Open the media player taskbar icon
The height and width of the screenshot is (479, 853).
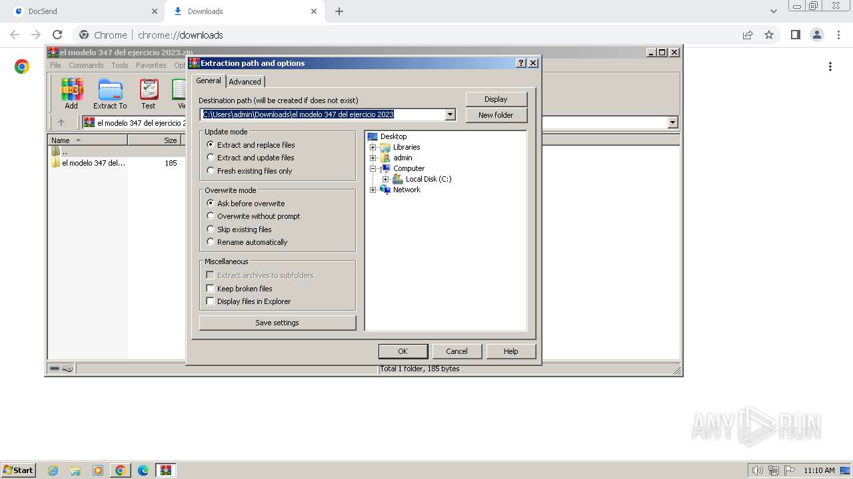coord(98,470)
